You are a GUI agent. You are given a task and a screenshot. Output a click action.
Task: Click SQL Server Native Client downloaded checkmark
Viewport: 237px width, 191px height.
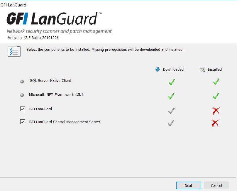tap(172, 82)
